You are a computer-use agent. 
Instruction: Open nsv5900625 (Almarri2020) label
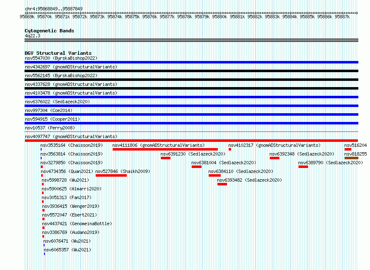point(72,189)
